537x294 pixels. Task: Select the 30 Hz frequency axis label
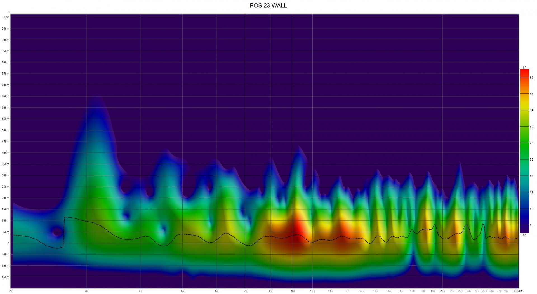coord(87,291)
